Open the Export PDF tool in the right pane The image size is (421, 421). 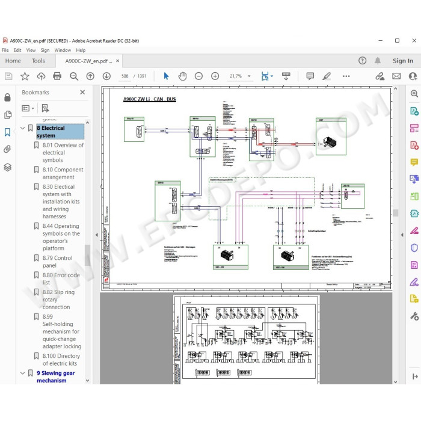(414, 111)
